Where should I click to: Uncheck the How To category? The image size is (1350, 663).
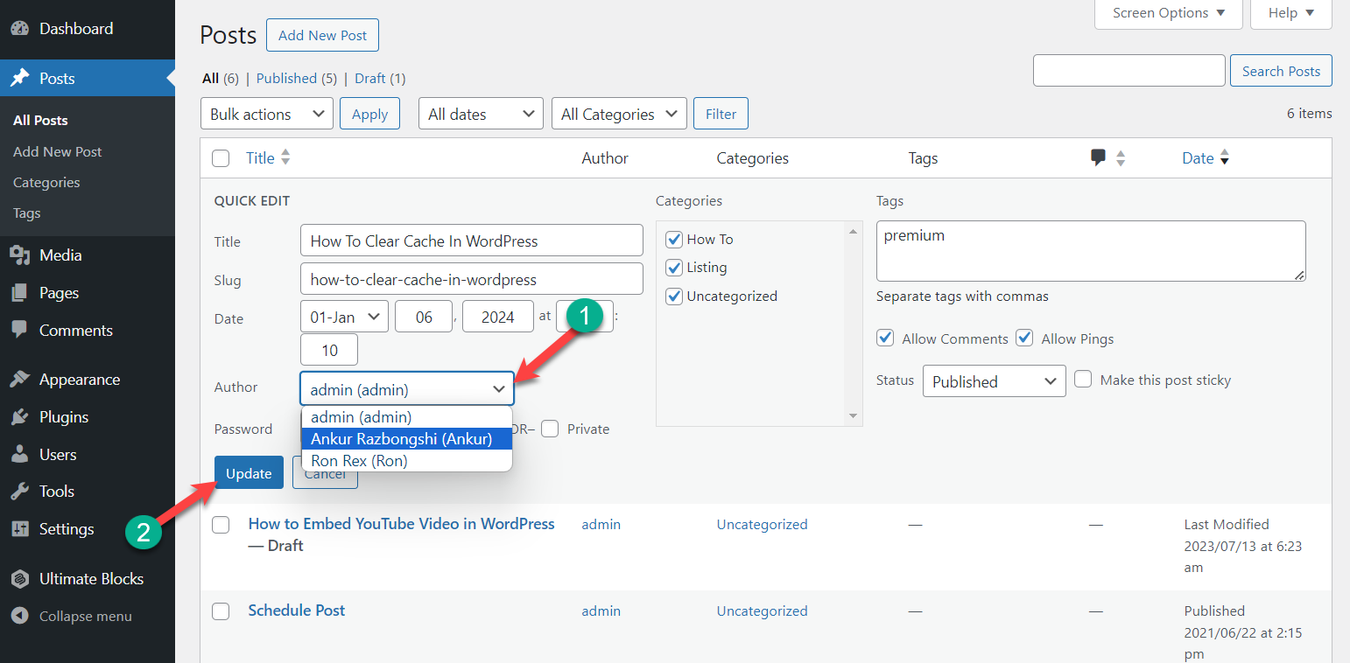click(674, 240)
